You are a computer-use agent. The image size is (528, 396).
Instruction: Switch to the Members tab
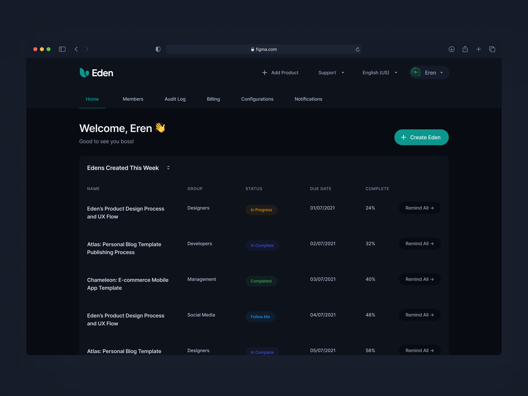tap(133, 99)
